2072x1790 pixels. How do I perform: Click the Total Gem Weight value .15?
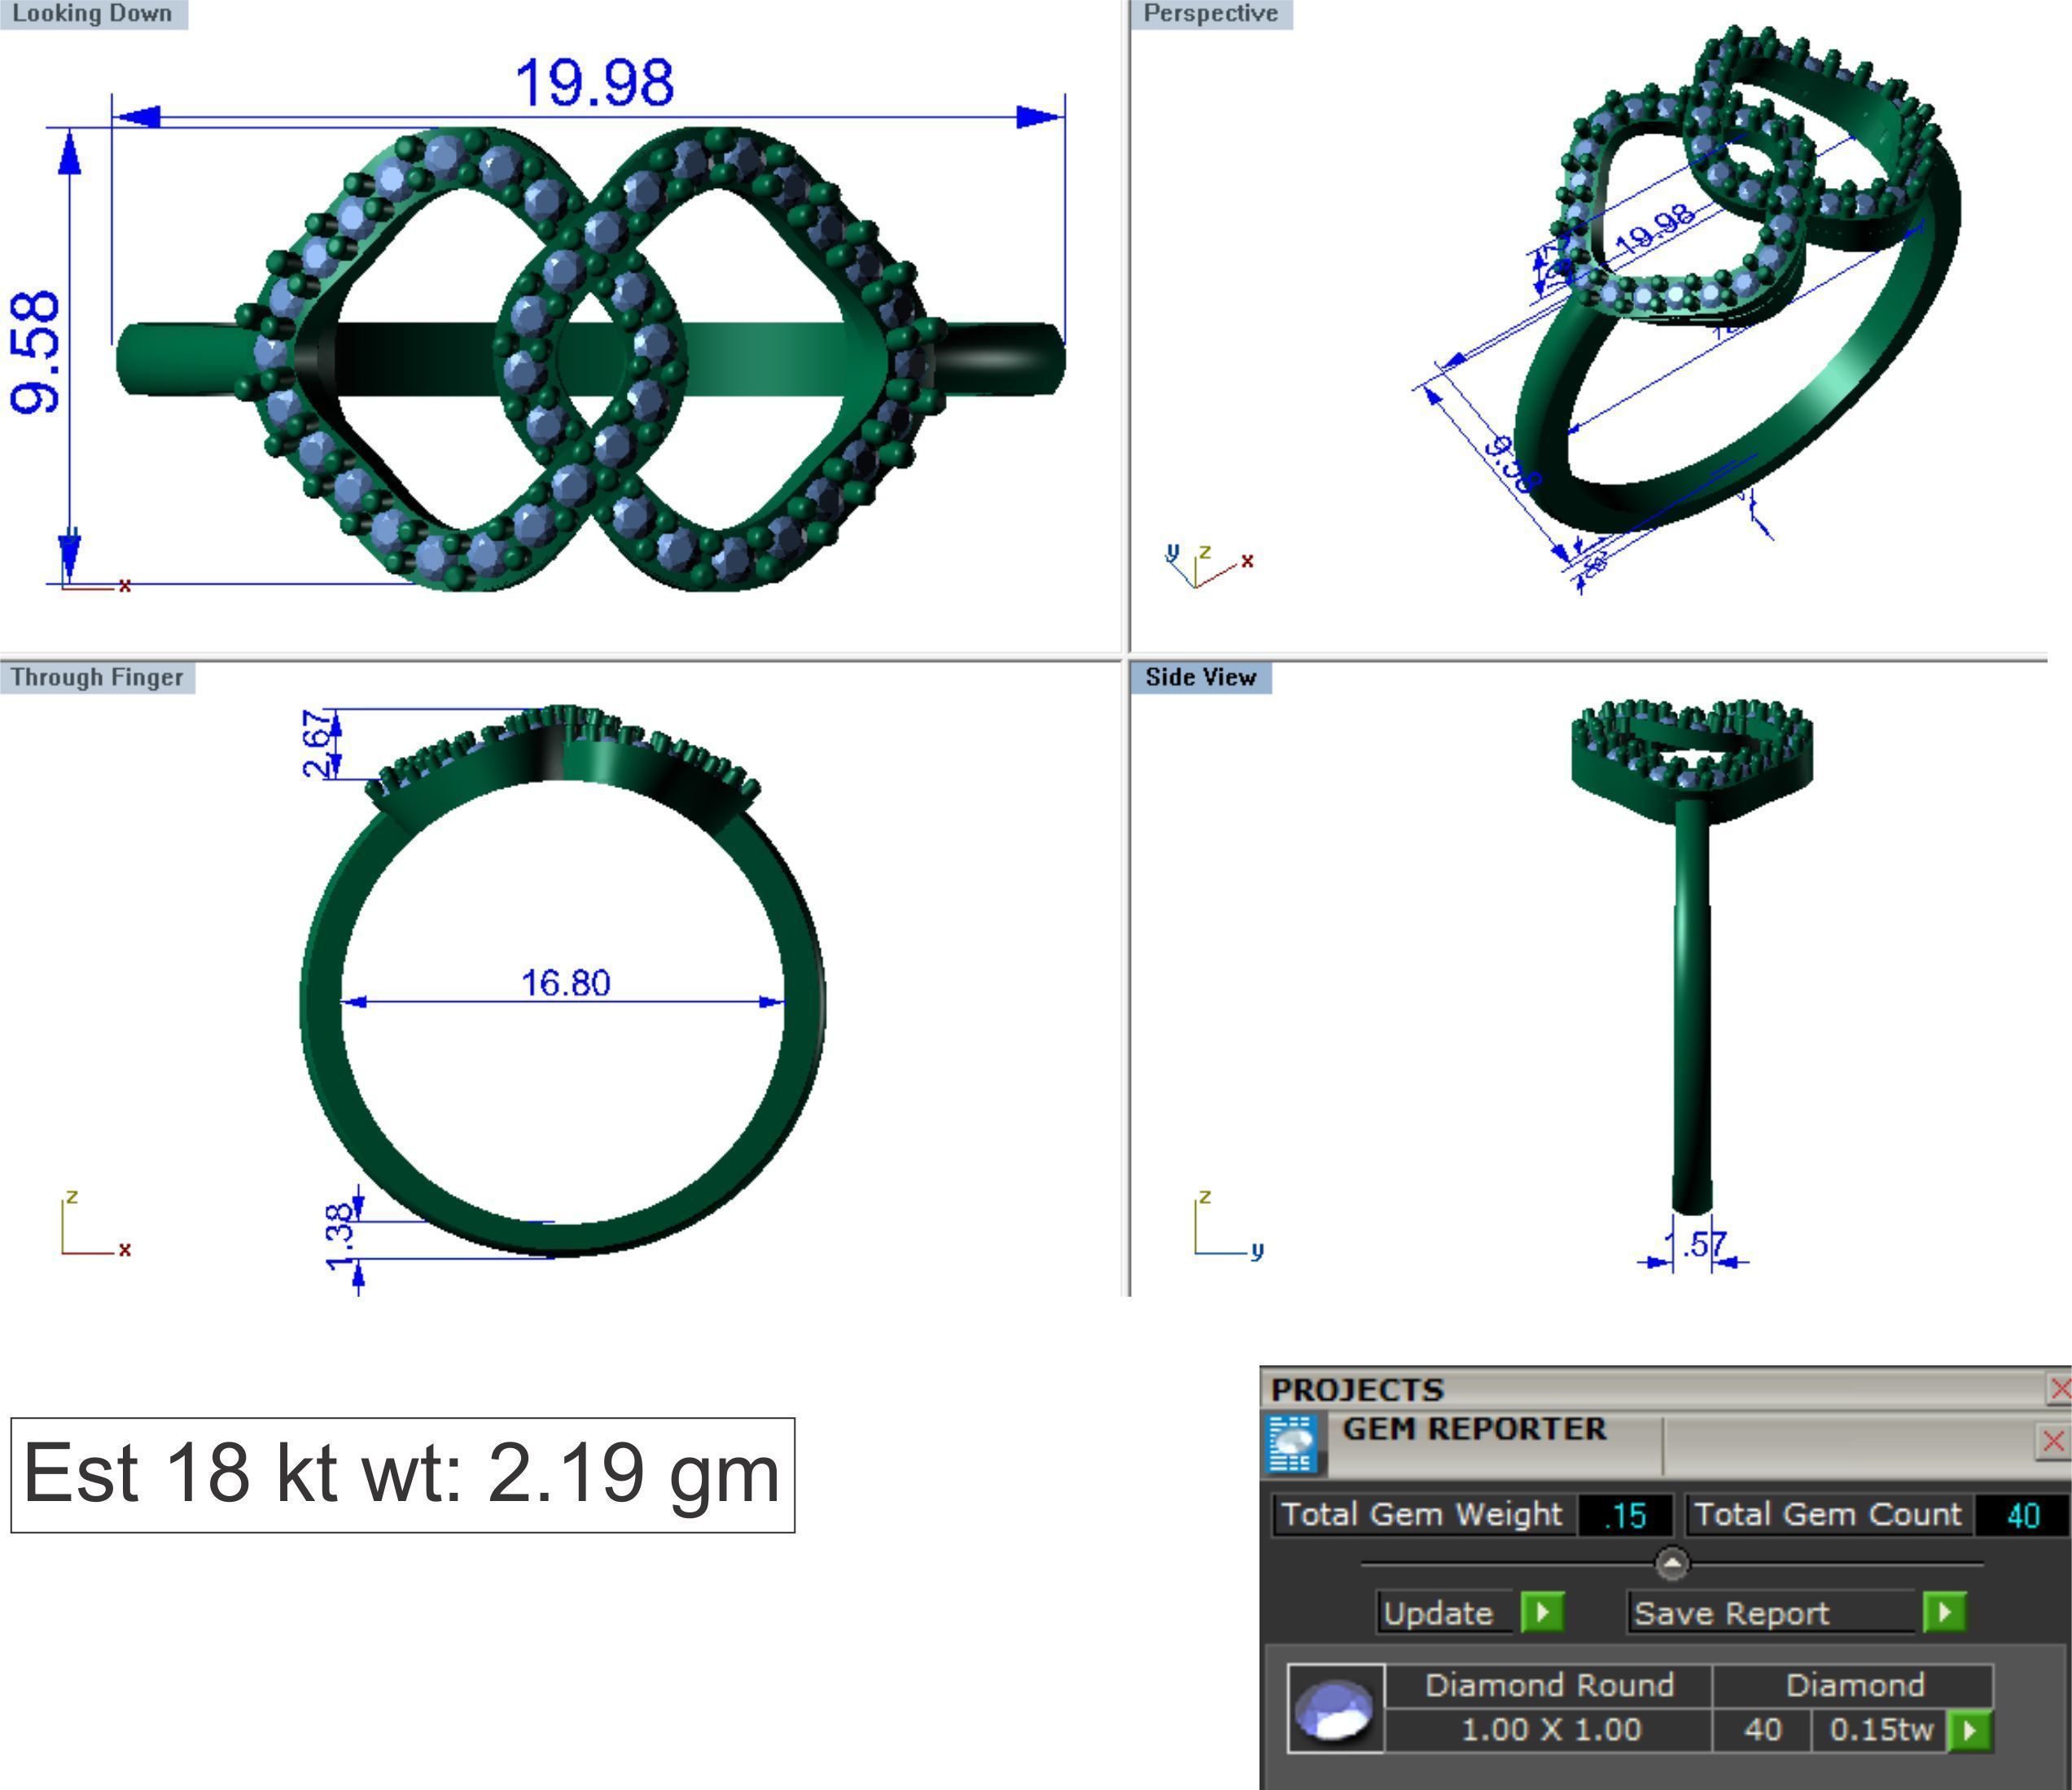pos(1624,1515)
